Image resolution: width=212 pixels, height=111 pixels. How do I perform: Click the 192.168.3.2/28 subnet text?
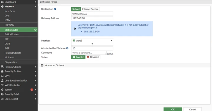92,32
